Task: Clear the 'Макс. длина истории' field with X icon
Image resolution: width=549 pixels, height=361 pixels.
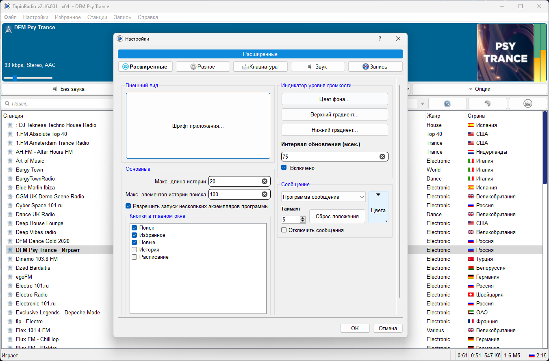Action: click(264, 181)
